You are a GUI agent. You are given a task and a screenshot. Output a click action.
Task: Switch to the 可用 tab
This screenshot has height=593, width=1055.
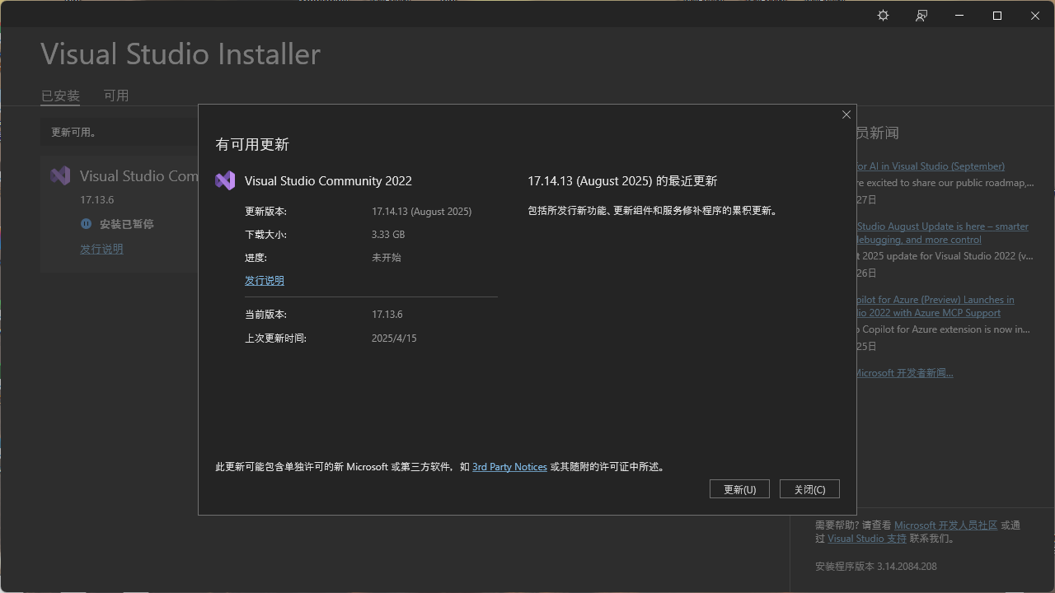pos(116,96)
